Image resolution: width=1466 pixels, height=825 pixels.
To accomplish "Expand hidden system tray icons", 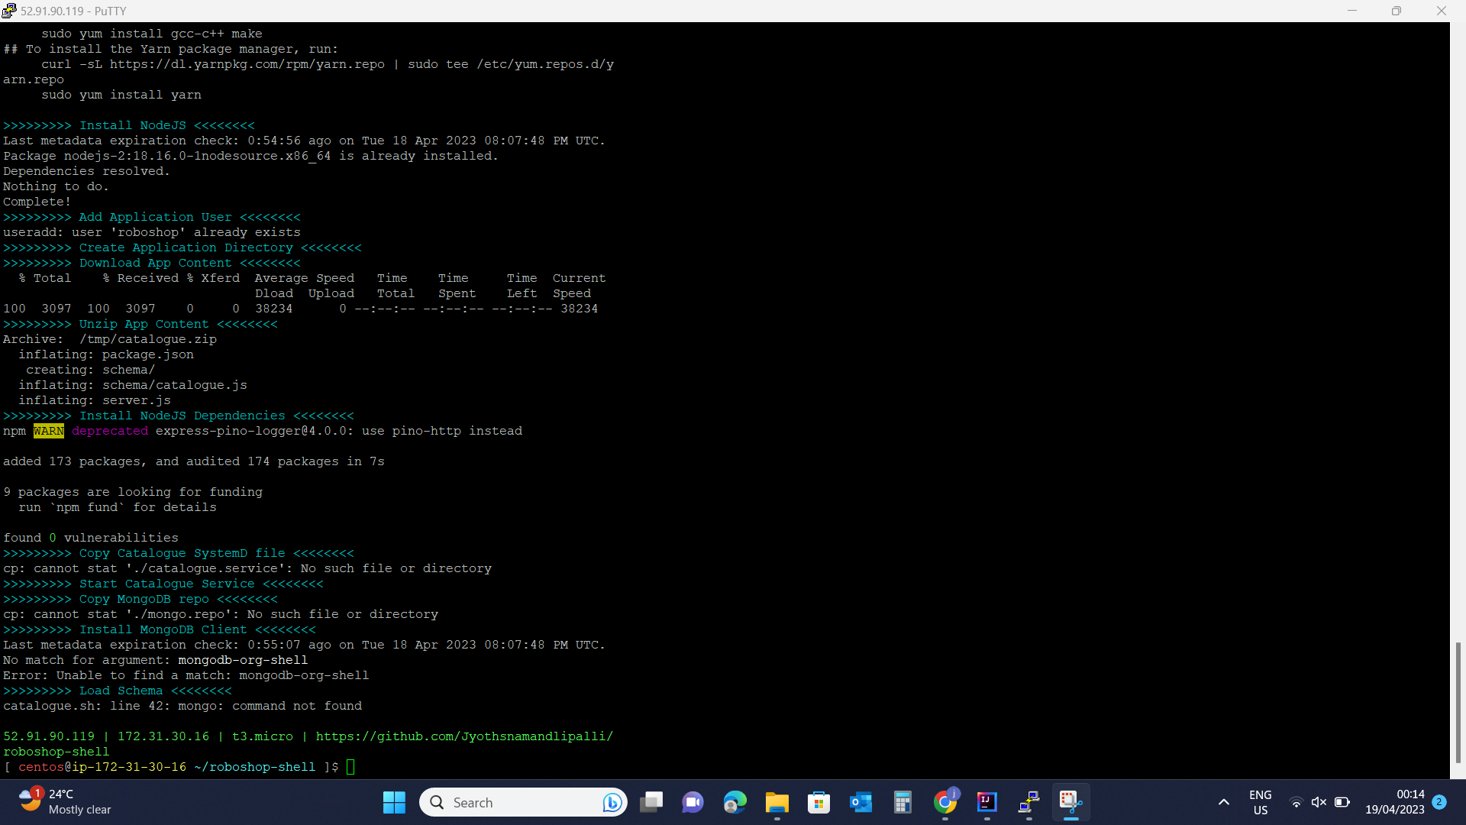I will pyautogui.click(x=1223, y=803).
